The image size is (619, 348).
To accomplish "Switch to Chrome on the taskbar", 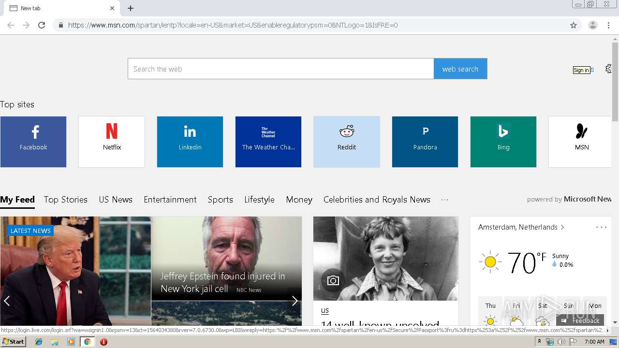I will (87, 342).
